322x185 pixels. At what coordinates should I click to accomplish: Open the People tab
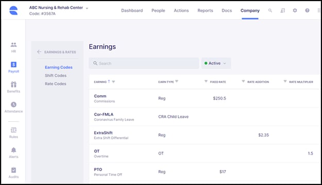coord(158,10)
